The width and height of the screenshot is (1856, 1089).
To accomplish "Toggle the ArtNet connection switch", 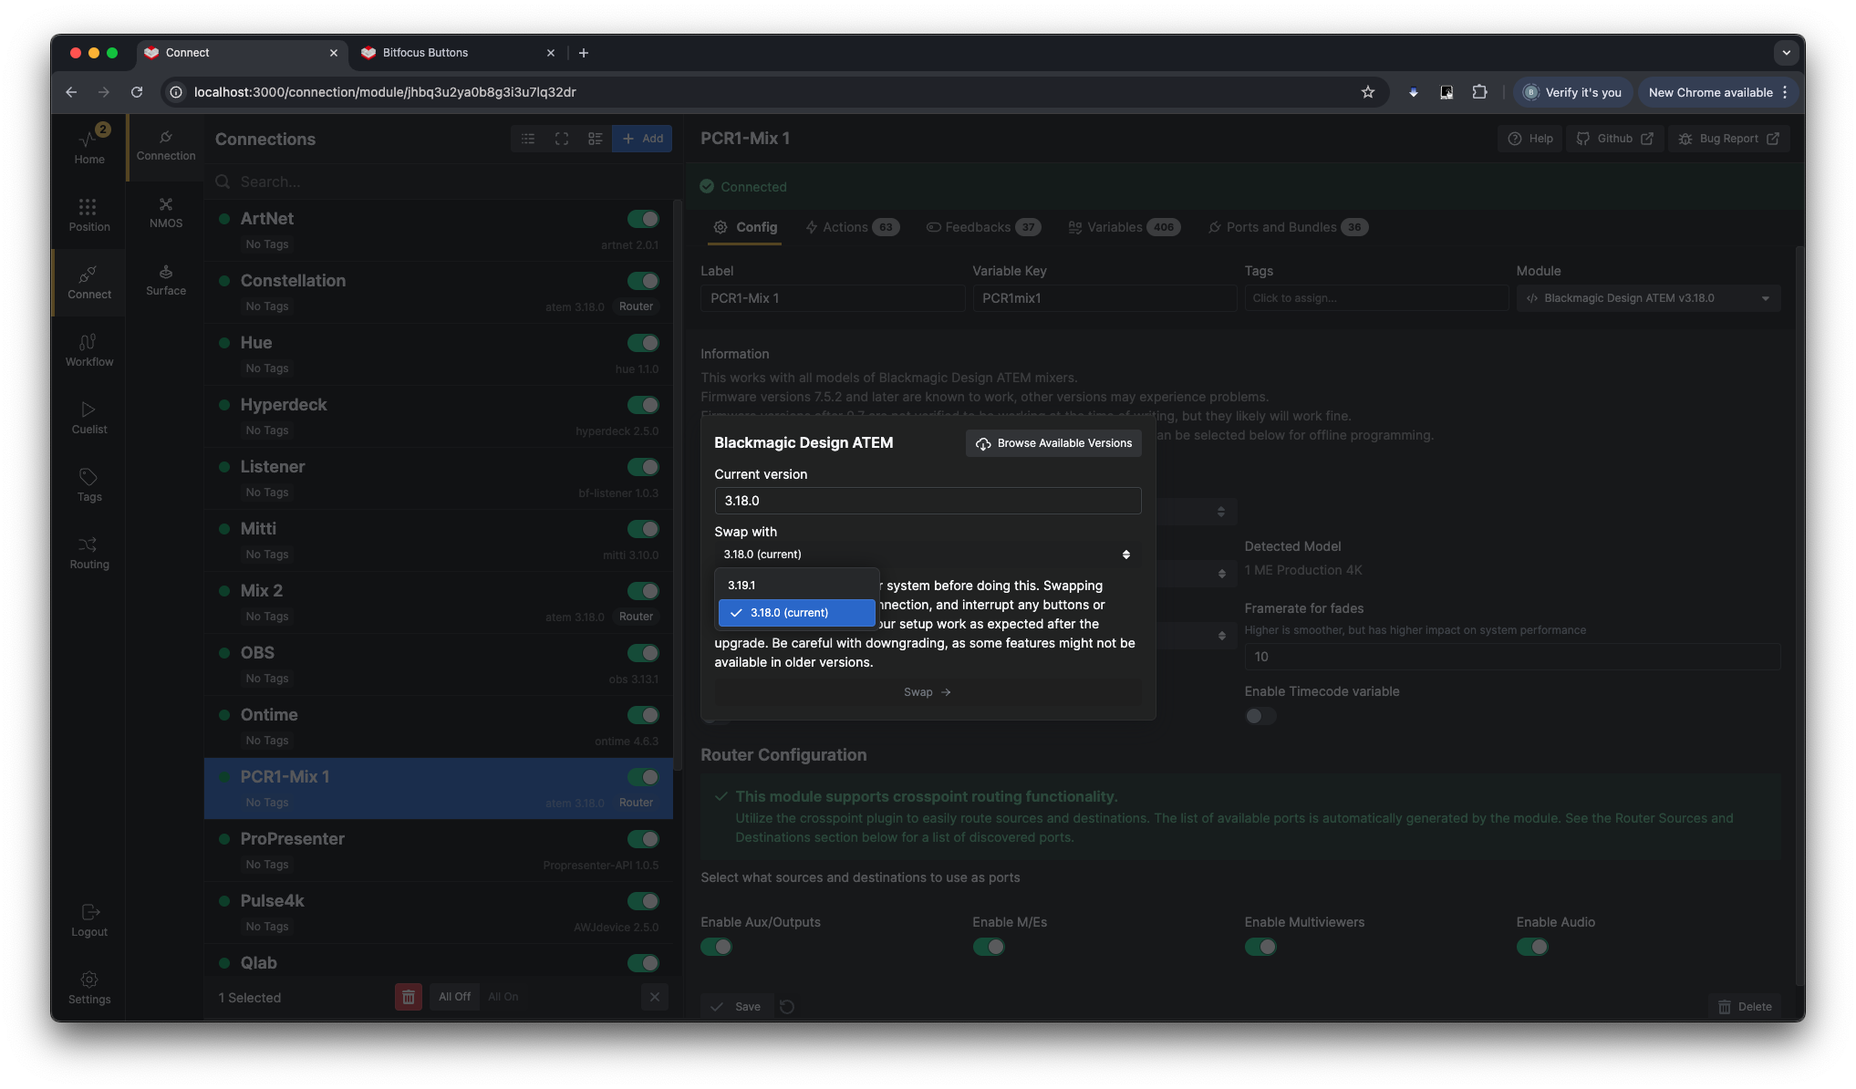I will click(x=643, y=219).
